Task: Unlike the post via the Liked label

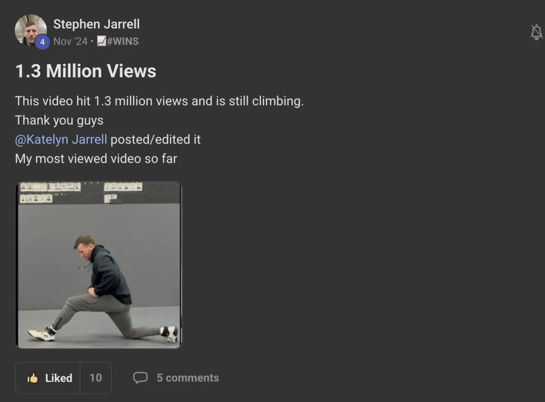Action: (x=59, y=378)
